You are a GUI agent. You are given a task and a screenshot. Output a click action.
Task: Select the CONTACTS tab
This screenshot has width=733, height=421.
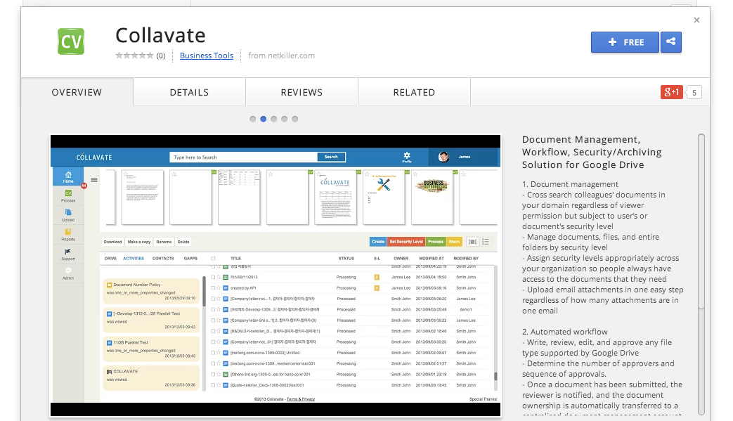163,259
